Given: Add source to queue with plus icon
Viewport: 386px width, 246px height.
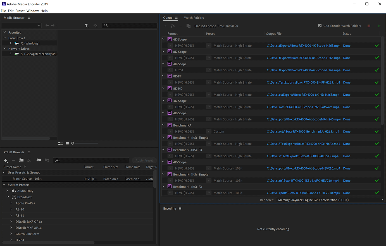Looking at the screenshot, I should pos(165,26).
